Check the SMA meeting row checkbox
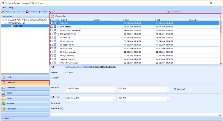Screen dimensions: 223x121 [x=51, y=27]
